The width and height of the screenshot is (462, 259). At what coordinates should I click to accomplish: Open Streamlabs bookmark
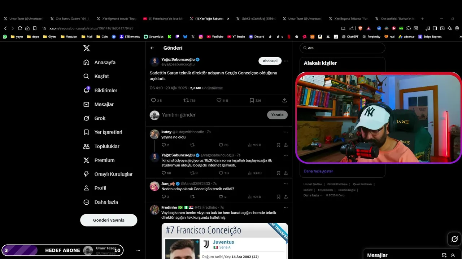click(x=153, y=37)
